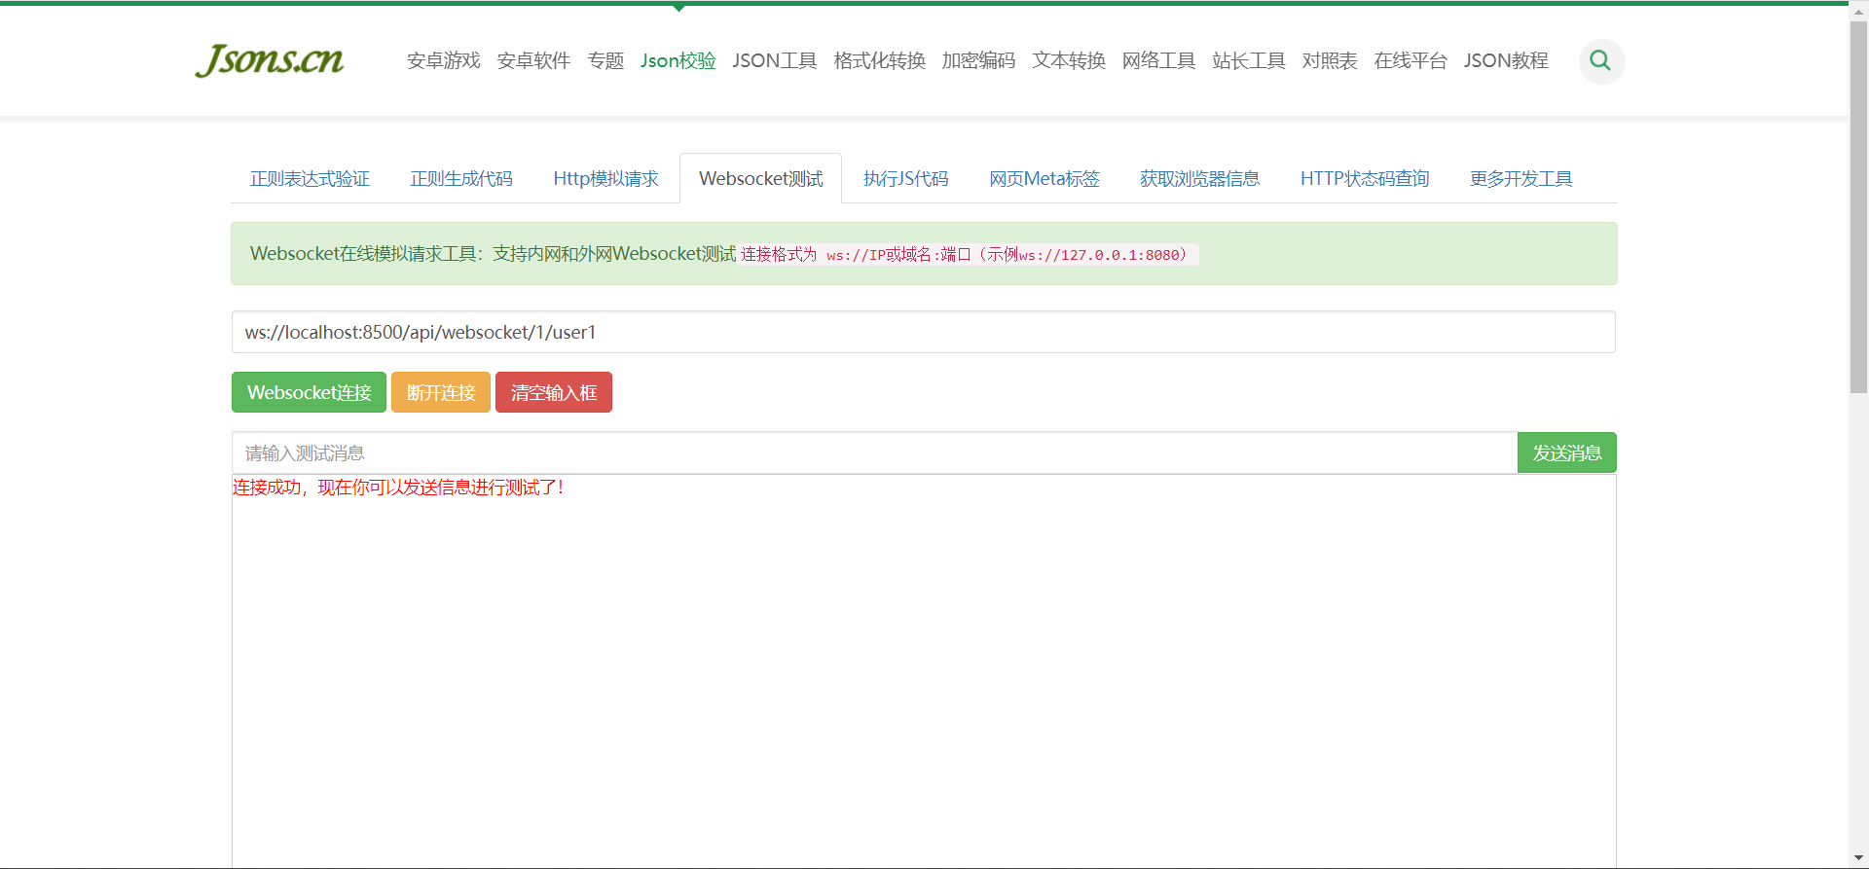The image size is (1869, 869).
Task: Click the page vertical scrollbar thumb
Action: 1859,207
